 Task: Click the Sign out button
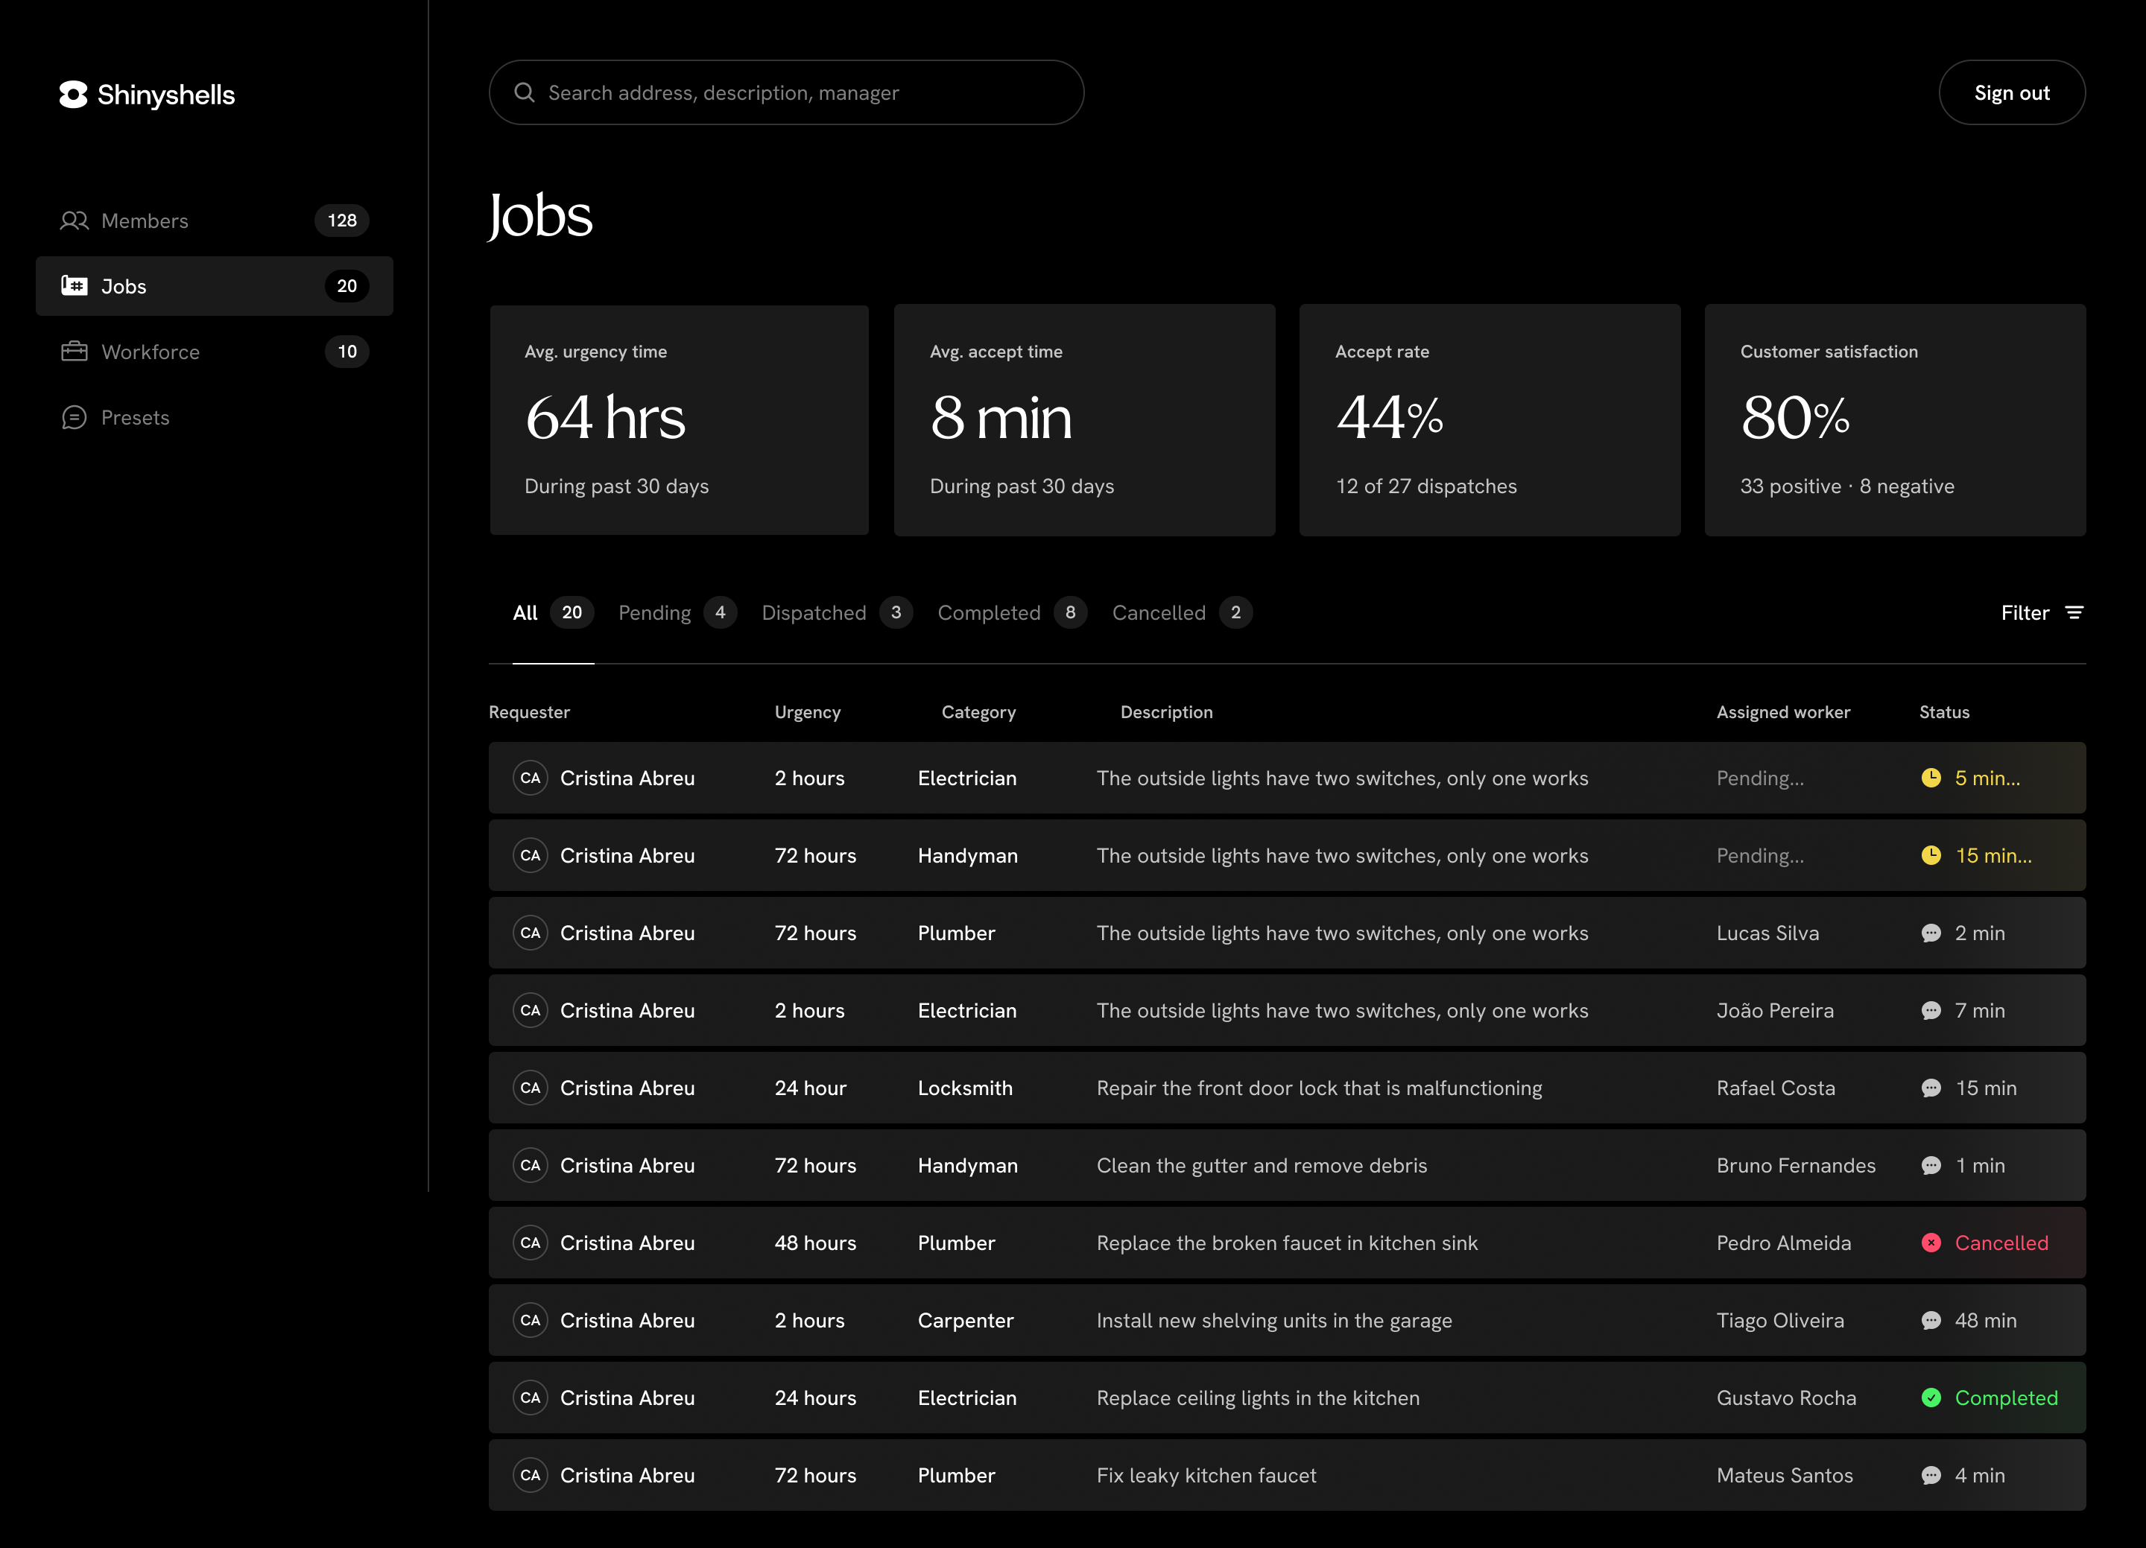2012,92
